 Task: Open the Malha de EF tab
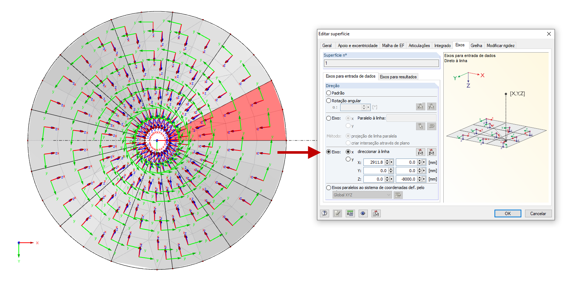[x=393, y=46]
